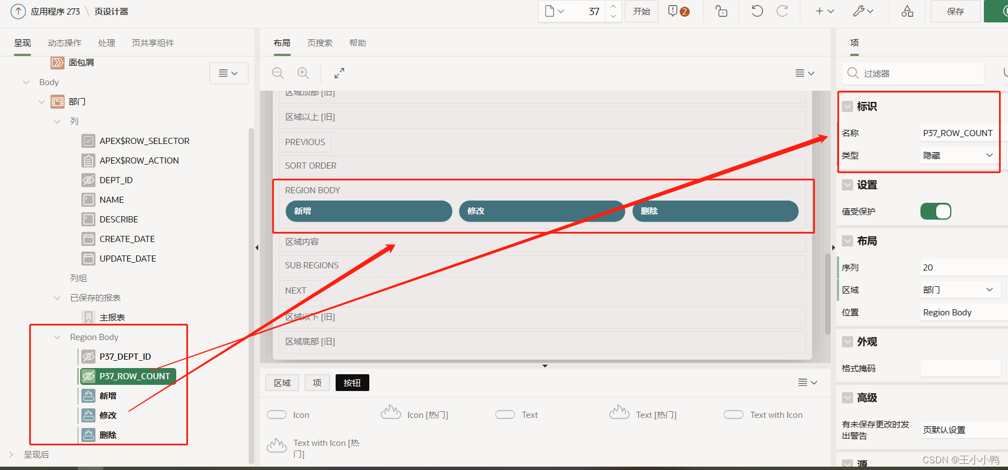1008x470 pixels.
Task: Collapse the 布局 property group
Action: (847, 241)
